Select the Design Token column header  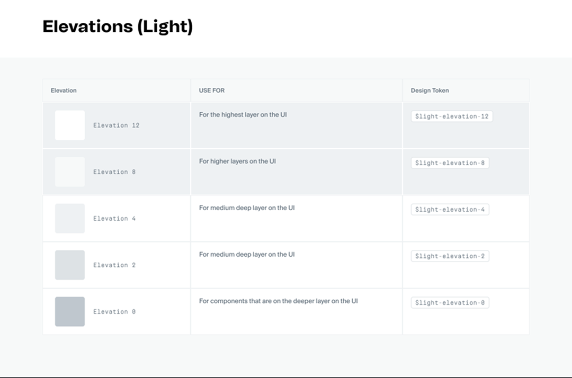[x=430, y=91]
